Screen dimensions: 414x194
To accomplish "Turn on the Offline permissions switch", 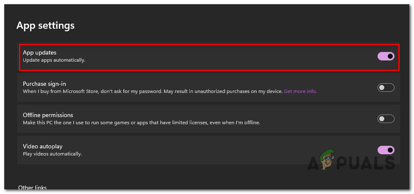I will (x=386, y=119).
